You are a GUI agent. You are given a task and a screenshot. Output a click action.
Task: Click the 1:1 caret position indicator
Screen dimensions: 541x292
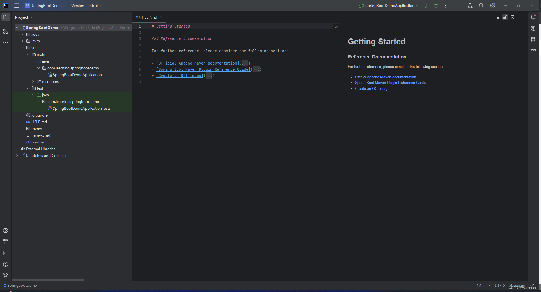(x=479, y=286)
